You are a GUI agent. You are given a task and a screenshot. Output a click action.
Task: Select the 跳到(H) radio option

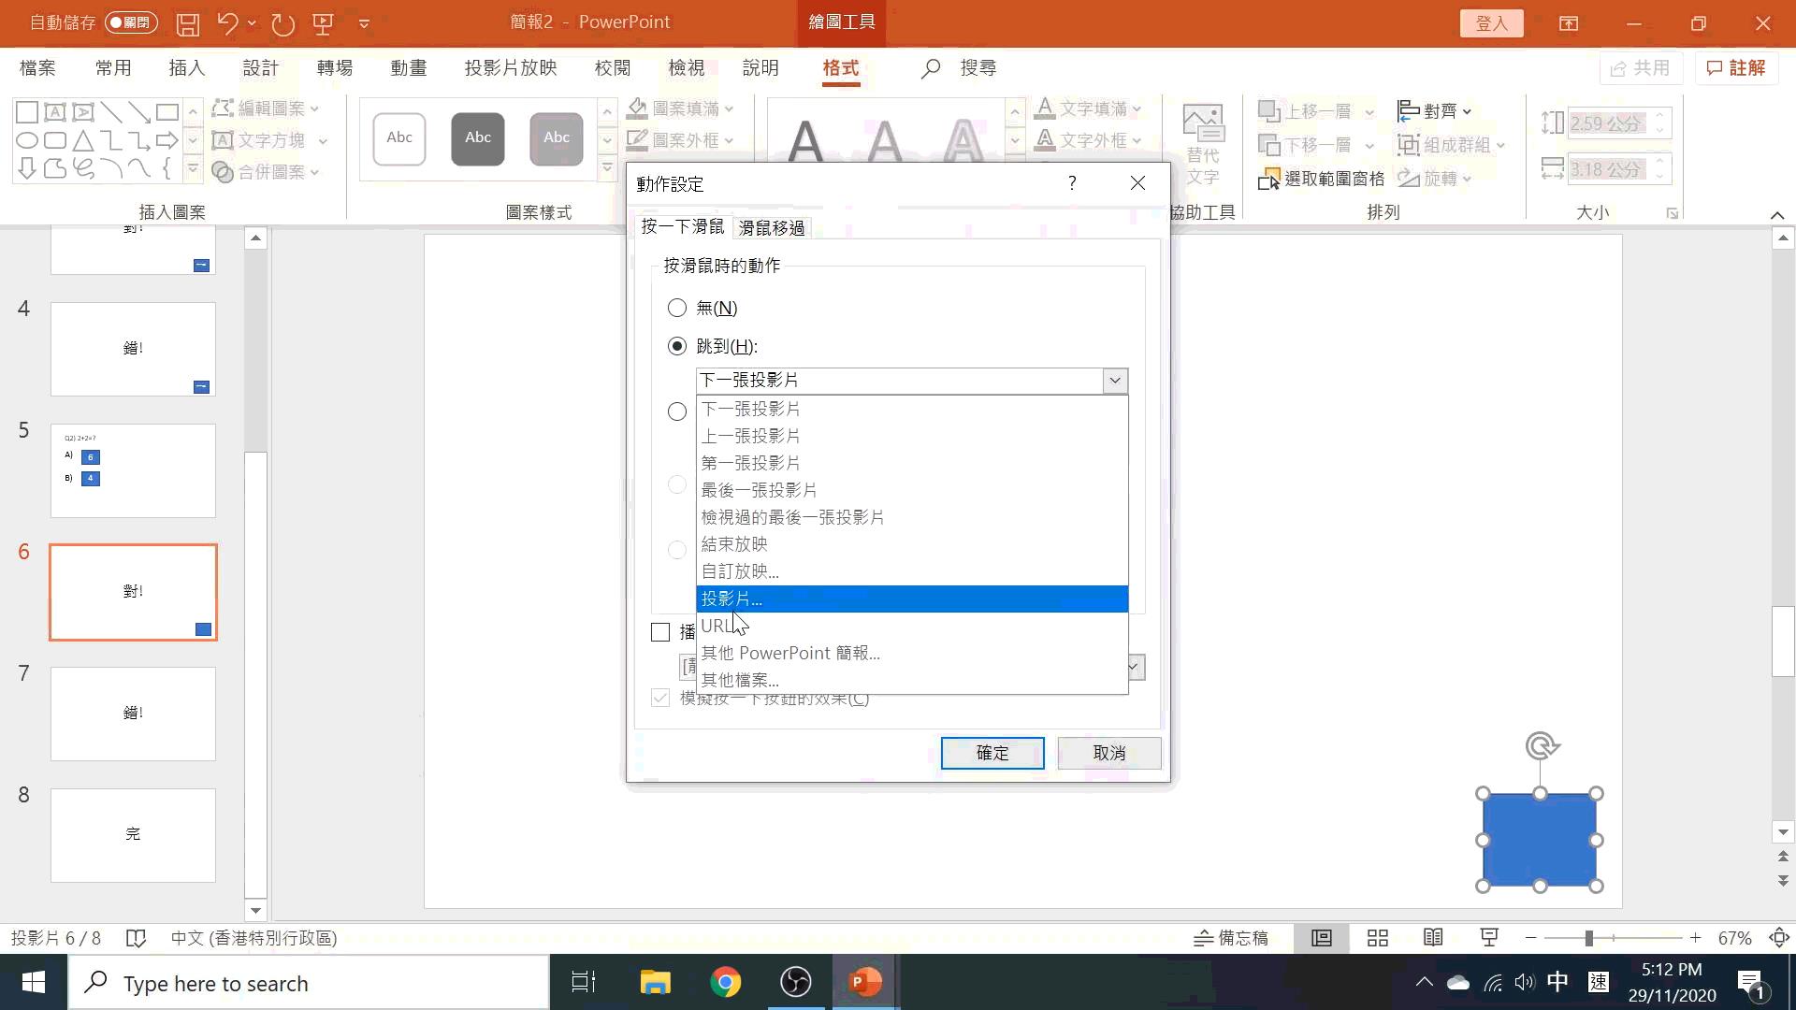click(x=677, y=346)
